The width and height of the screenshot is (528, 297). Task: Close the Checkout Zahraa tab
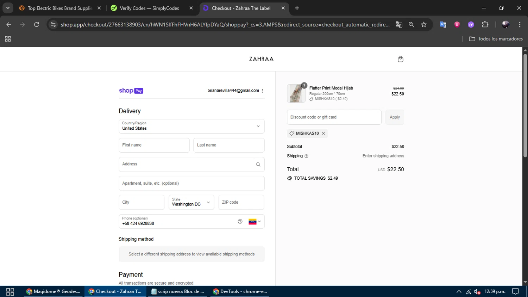point(283,8)
